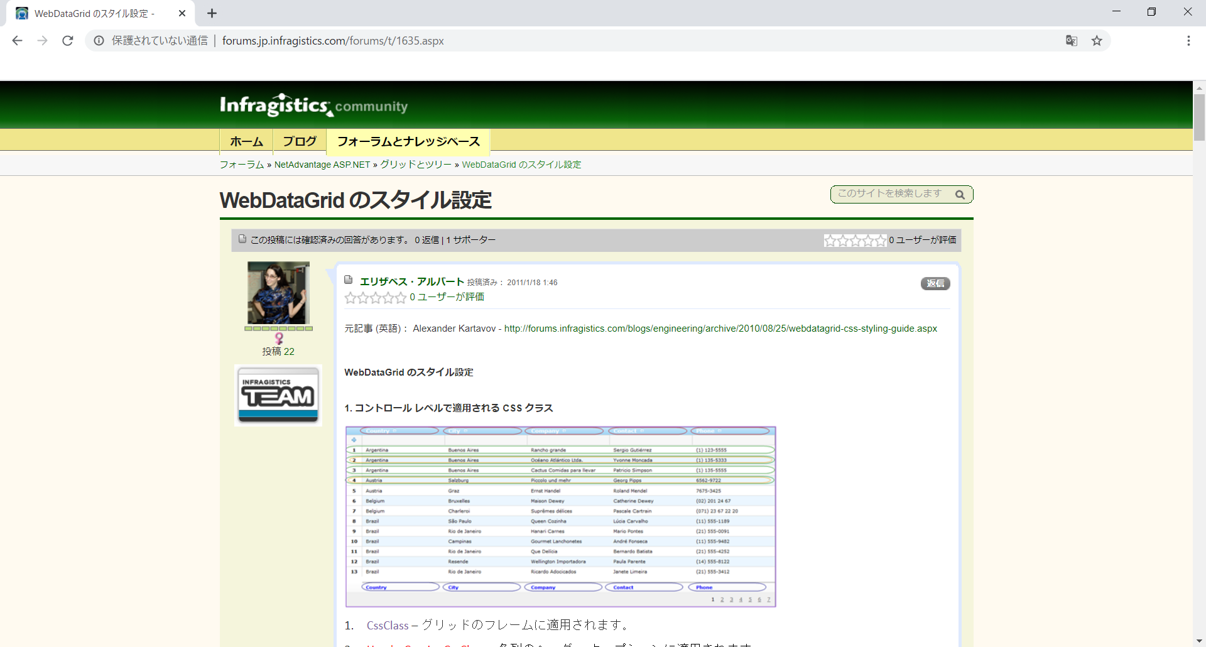Click the forward navigation arrow

pos(42,40)
